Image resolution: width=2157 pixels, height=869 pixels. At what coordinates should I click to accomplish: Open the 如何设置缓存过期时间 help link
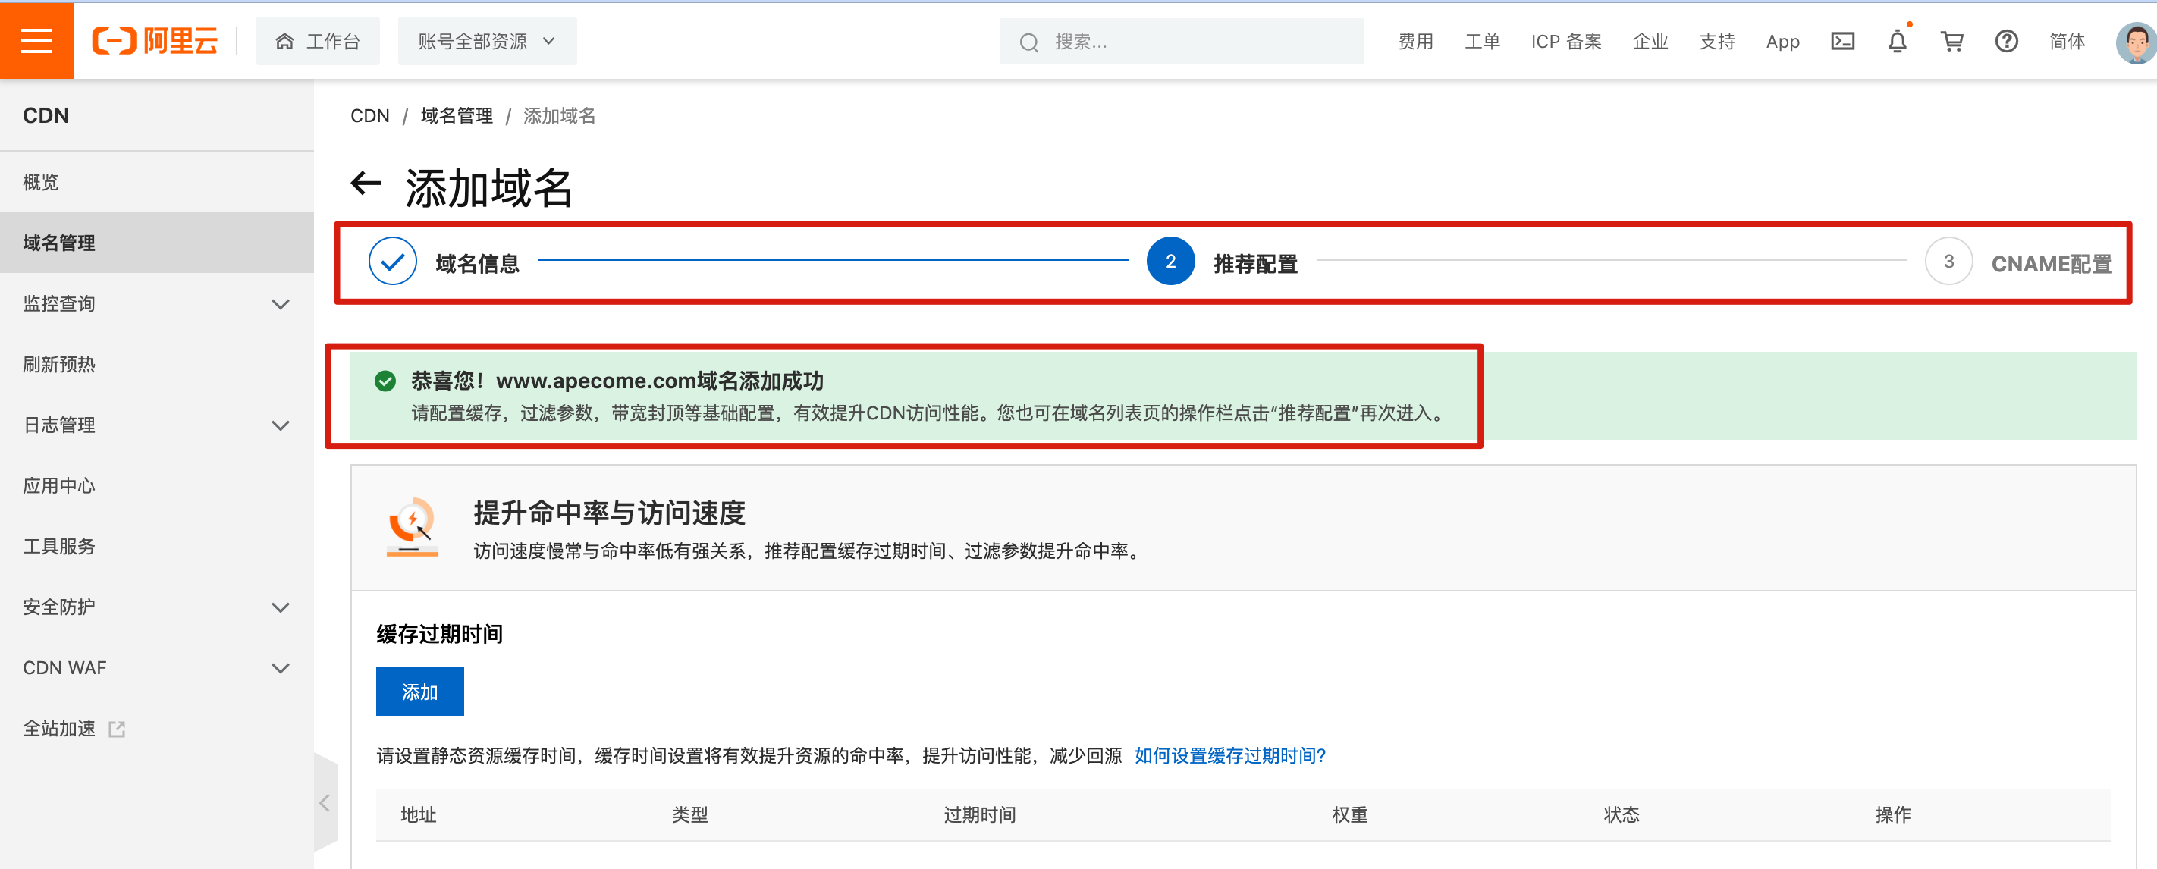click(1229, 755)
